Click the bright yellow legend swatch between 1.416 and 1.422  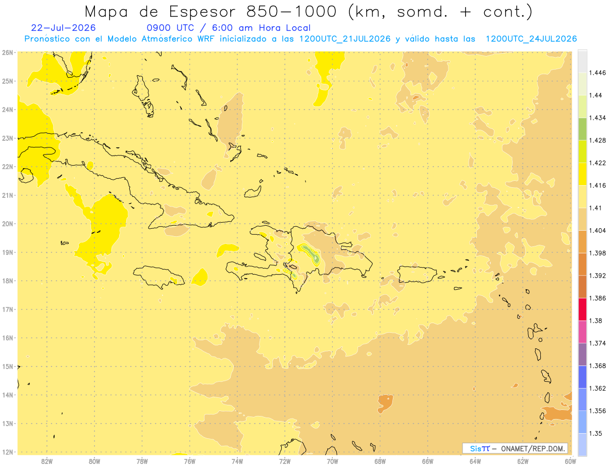pyautogui.click(x=582, y=174)
